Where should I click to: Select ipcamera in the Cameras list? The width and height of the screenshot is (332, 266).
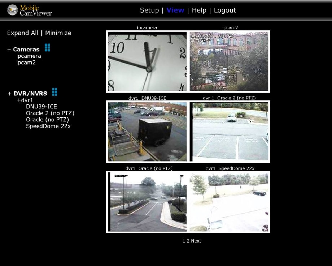[x=28, y=56]
